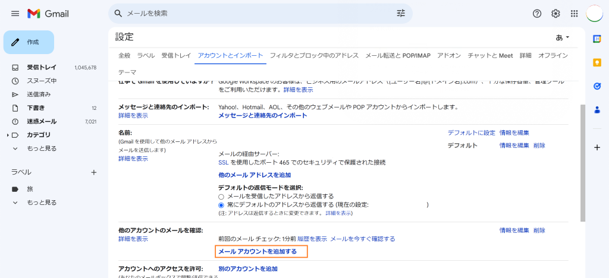The height and width of the screenshot is (278, 609).
Task: Select 常にデフォルトのアドレスから返信する radio
Action: pyautogui.click(x=221, y=205)
